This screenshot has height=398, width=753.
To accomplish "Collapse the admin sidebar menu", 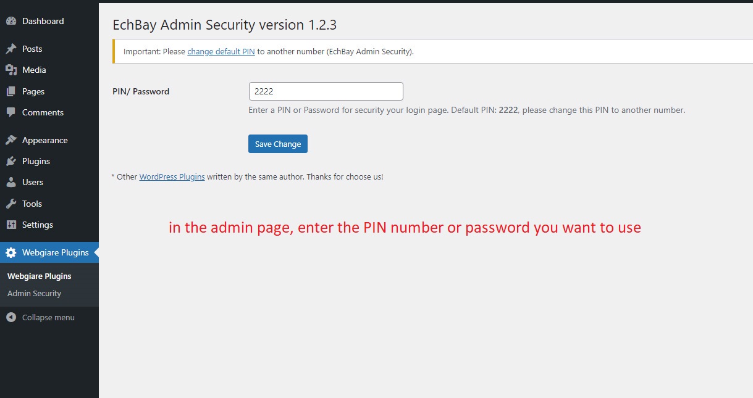I will coord(41,317).
